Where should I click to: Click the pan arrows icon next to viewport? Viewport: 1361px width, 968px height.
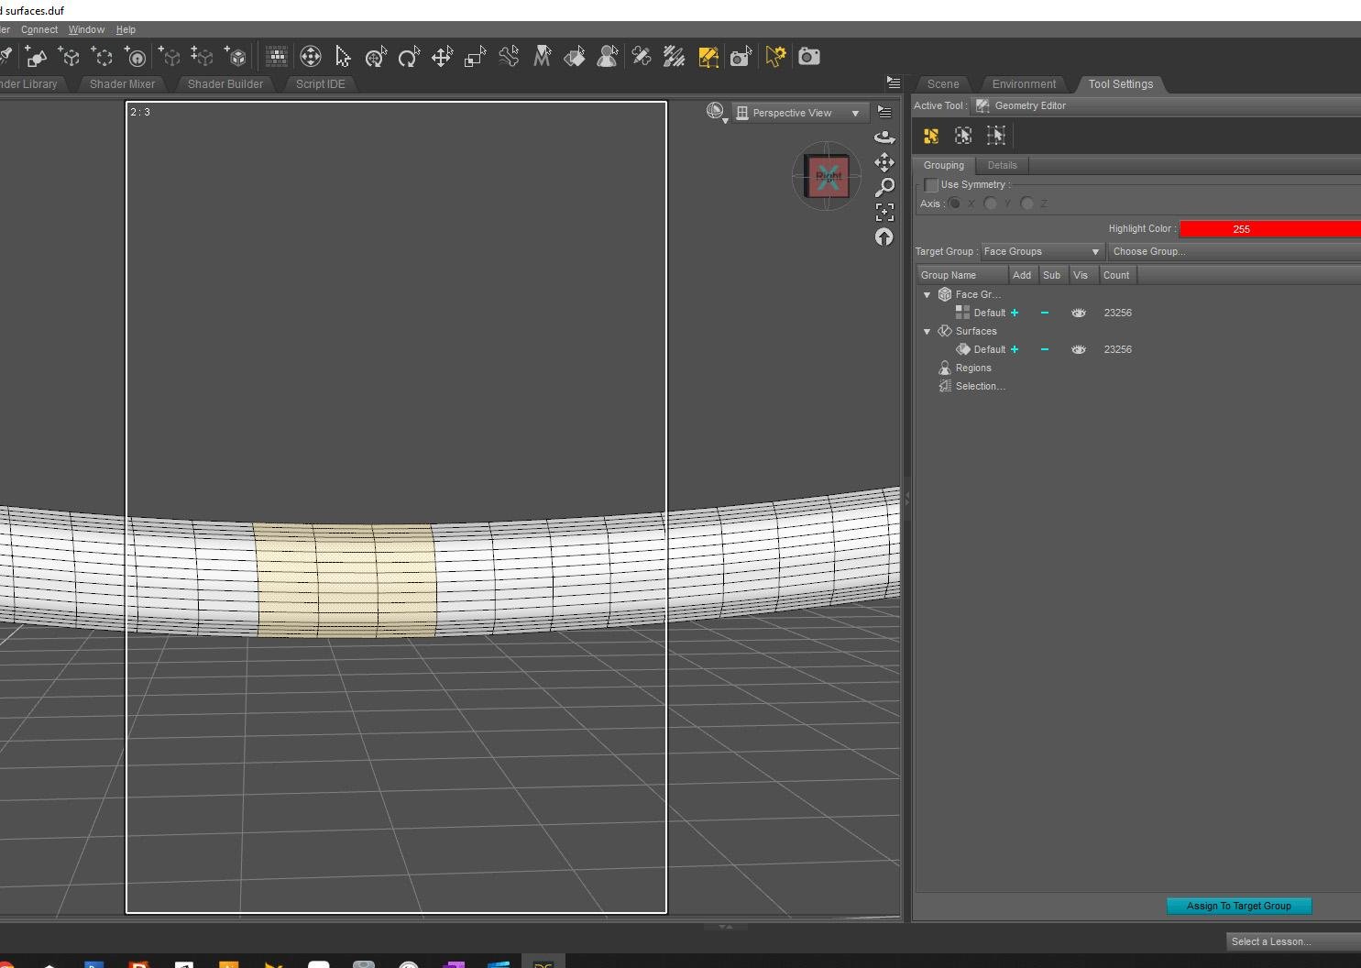click(x=884, y=162)
